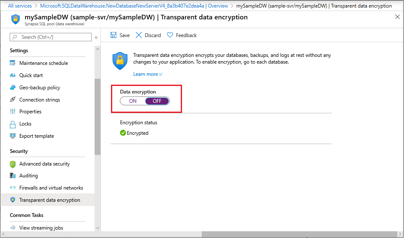Click the Search (Ctrl+/) input field
This screenshot has height=238, width=404.
pos(50,37)
